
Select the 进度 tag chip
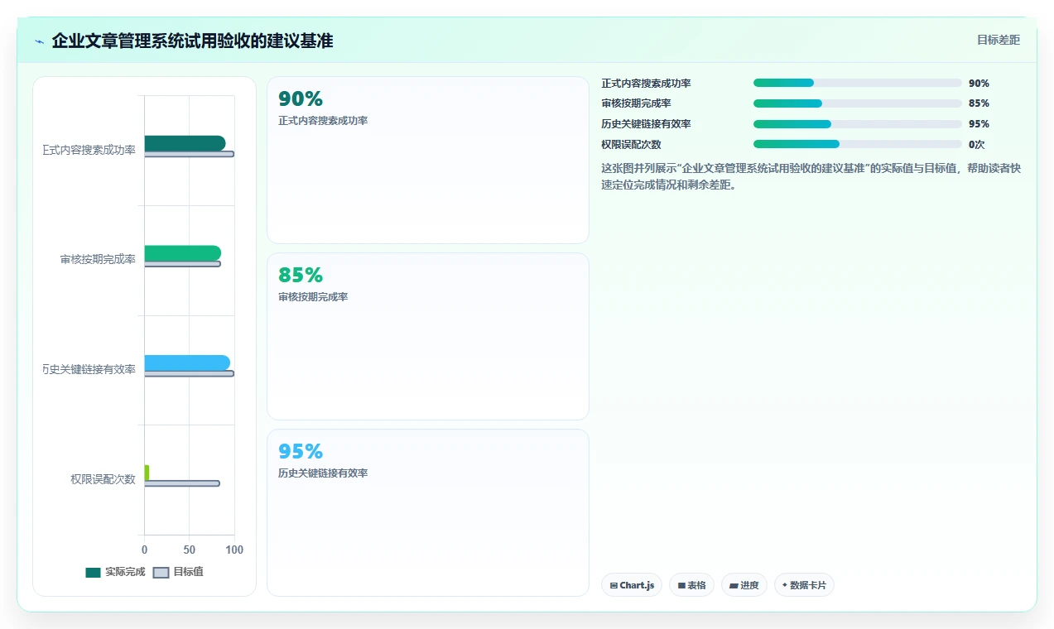click(744, 585)
